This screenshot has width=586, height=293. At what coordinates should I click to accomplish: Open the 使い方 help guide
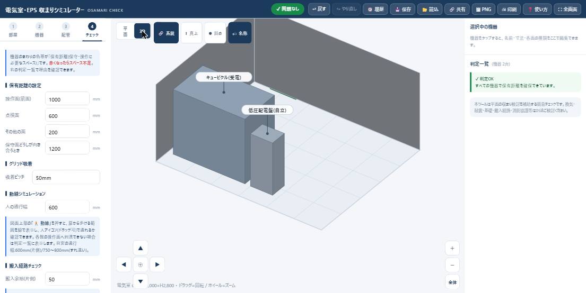pos(537,10)
